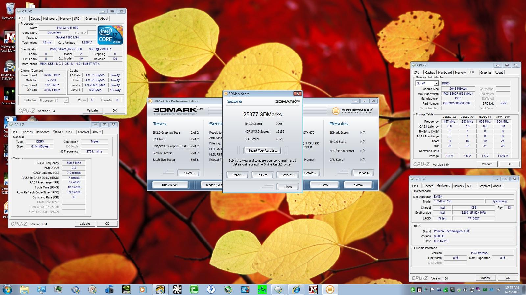The image size is (526, 295).
Task: Export score with To Excel button
Action: click(x=263, y=175)
